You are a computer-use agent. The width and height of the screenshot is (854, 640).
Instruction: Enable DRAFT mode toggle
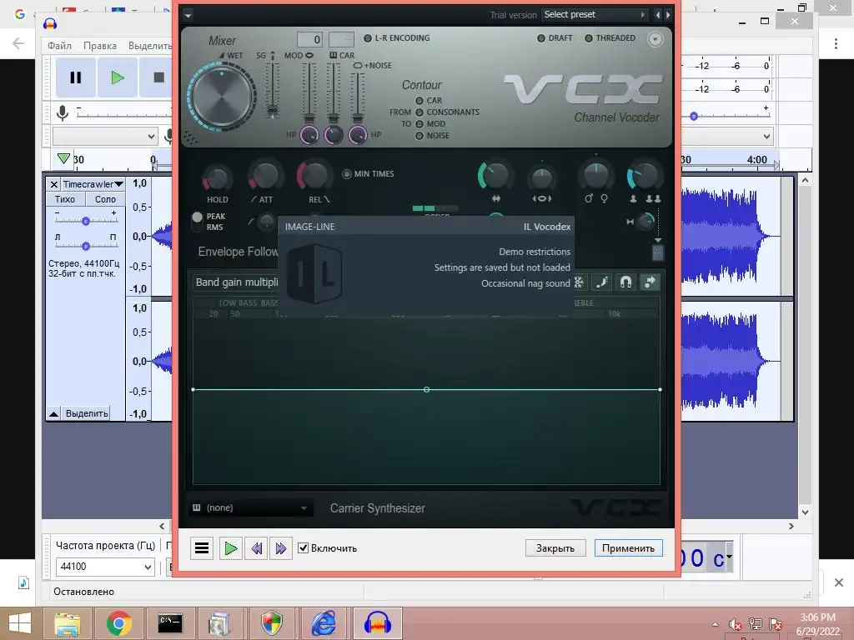pos(555,38)
